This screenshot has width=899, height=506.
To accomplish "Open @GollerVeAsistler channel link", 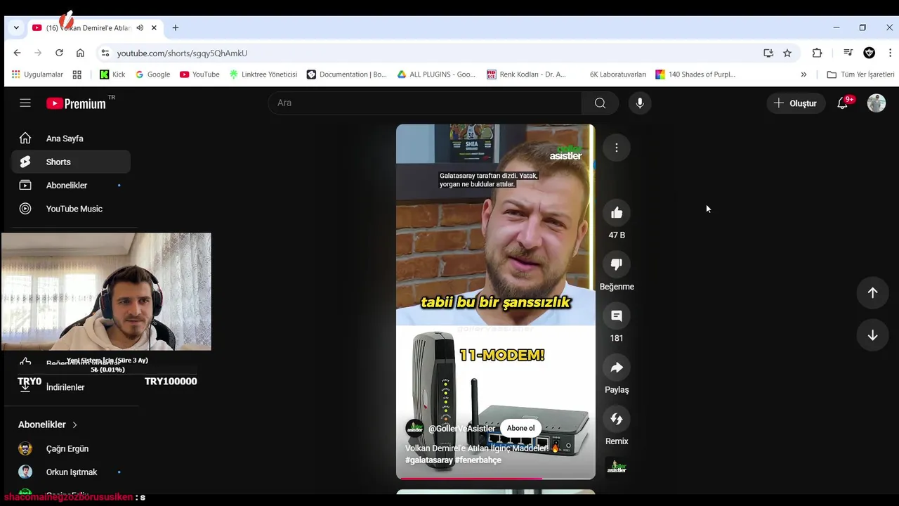I will pos(461,429).
